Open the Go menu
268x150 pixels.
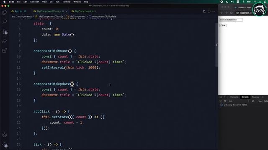coord(51,2)
